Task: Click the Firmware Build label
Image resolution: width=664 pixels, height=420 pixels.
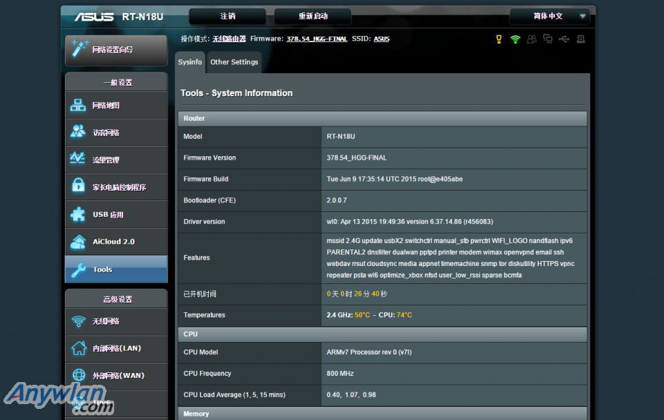Action: point(206,179)
